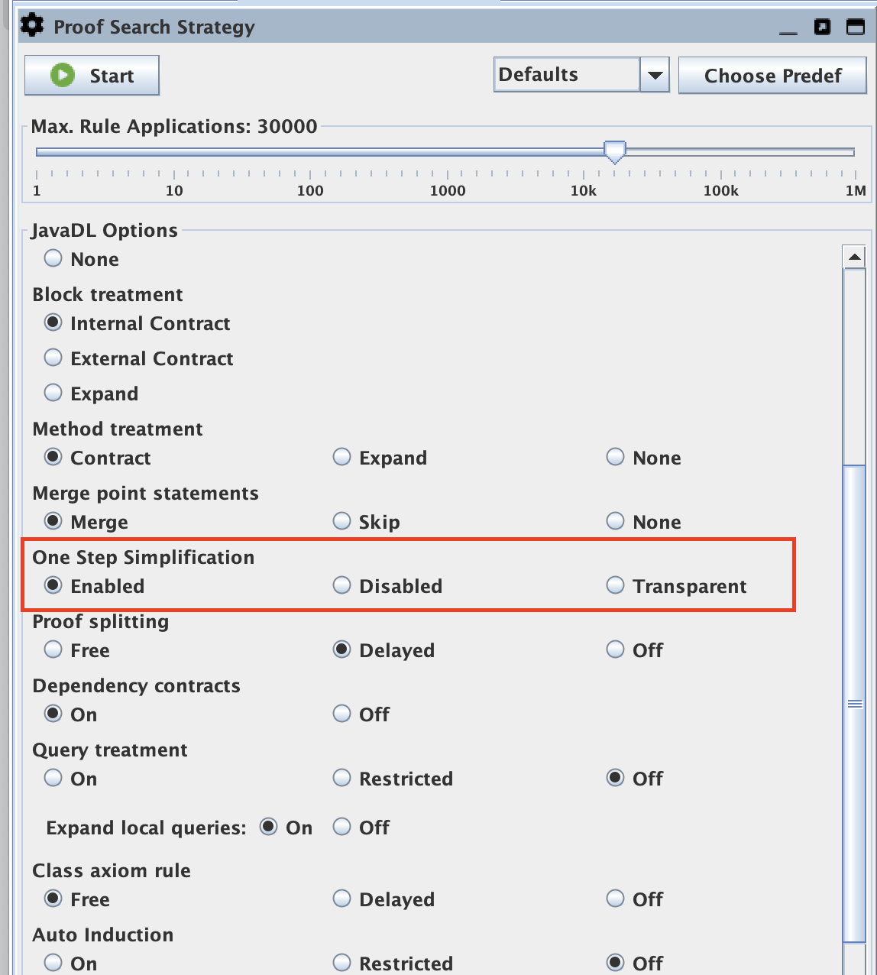
Task: Open the Defaults dropdown arrow
Action: pyautogui.click(x=655, y=75)
